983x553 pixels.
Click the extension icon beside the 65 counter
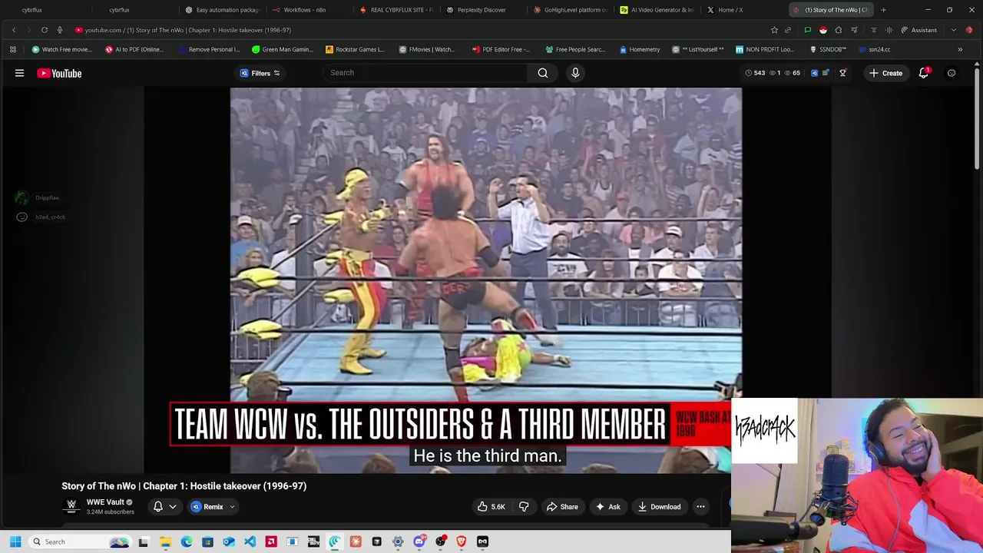pos(815,73)
